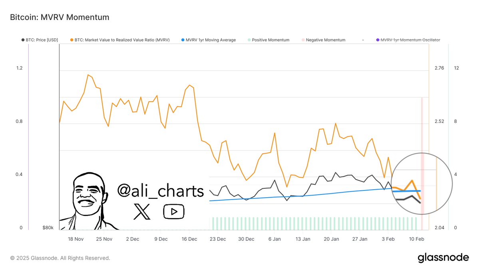479x270 pixels.
Task: Hide the MVRV 1yr Moving Average series label
Action: (x=211, y=40)
